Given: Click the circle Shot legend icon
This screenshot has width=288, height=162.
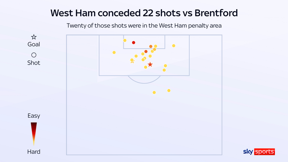Looking at the screenshot, I should [x=34, y=55].
